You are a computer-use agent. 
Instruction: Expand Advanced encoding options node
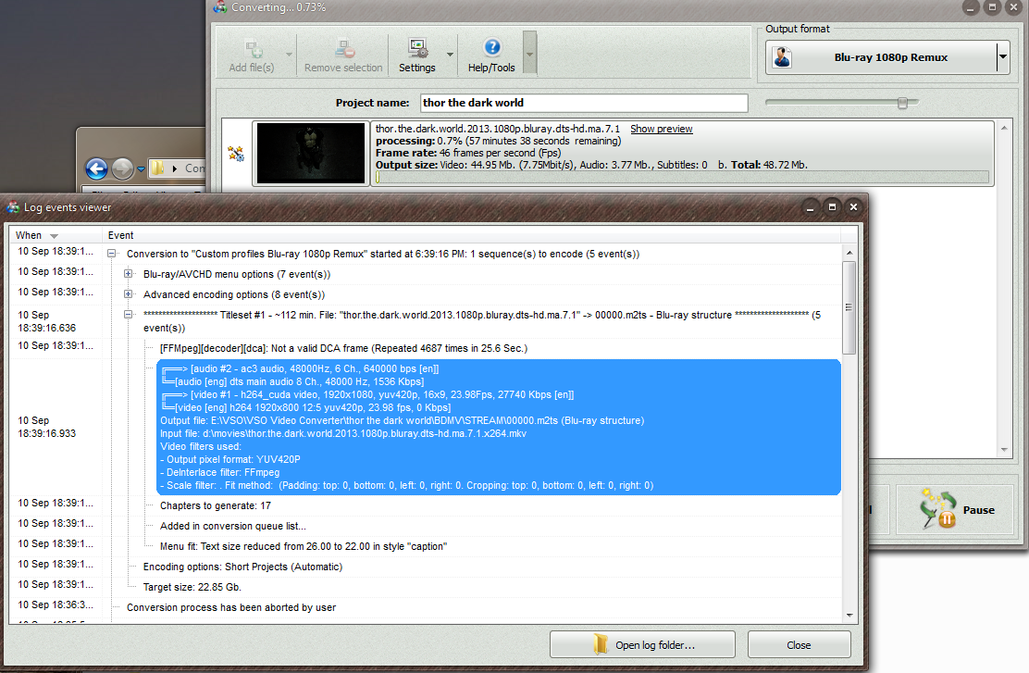click(129, 294)
